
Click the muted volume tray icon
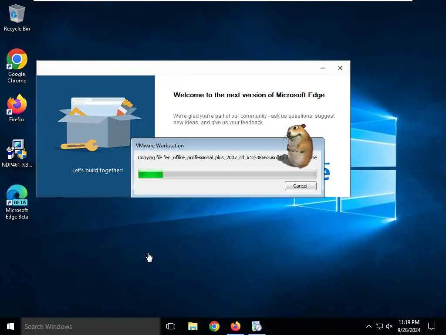389,326
